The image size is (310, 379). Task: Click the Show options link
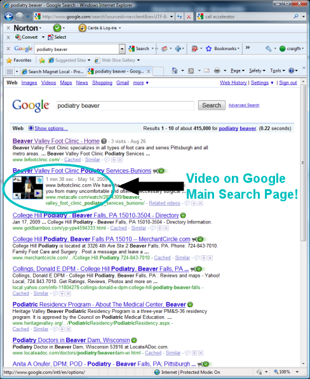point(51,128)
